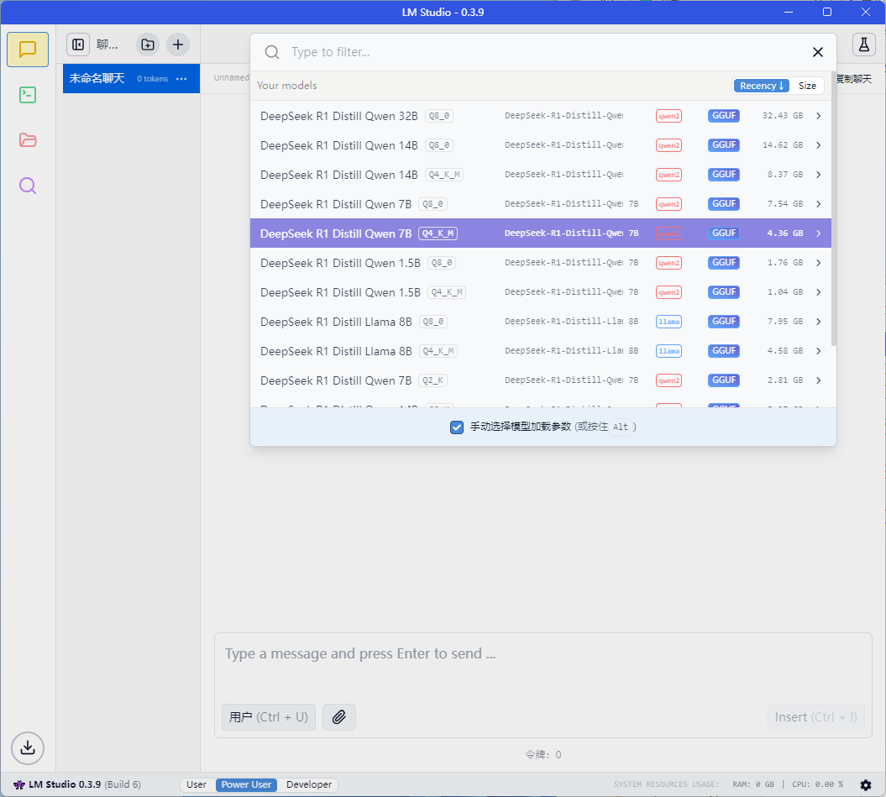Image resolution: width=886 pixels, height=797 pixels.
Task: Expand DeepSeek R1 Distill Qwen 32B chevron
Action: [x=818, y=116]
